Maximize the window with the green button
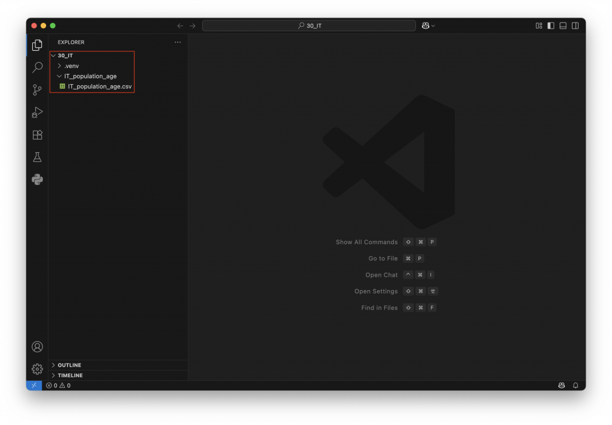 pyautogui.click(x=53, y=26)
